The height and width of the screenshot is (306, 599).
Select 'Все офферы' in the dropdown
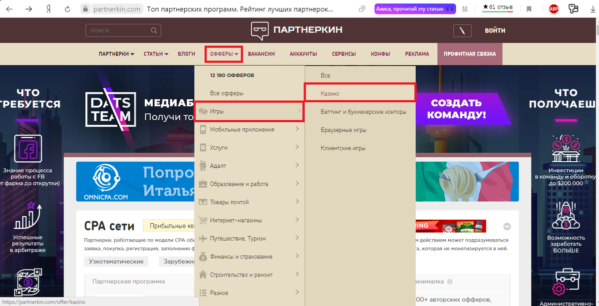coord(227,93)
